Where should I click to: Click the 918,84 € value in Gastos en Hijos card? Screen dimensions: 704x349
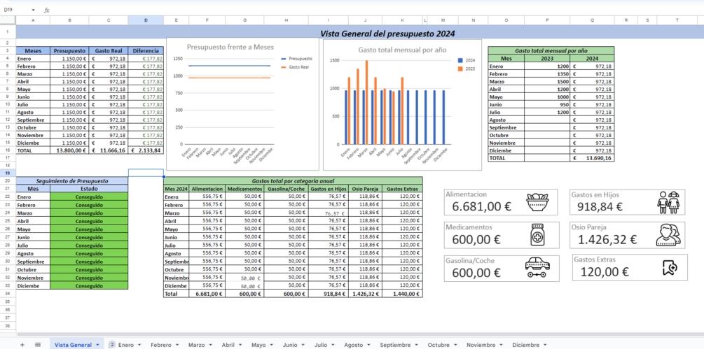tap(600, 206)
